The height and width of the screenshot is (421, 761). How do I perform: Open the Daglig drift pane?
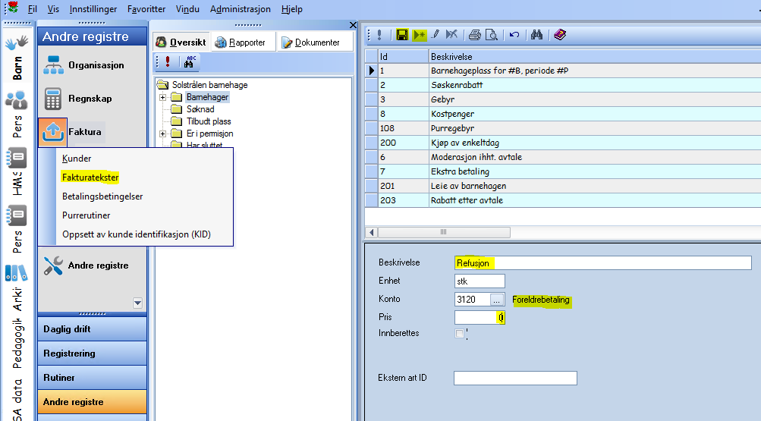click(93, 329)
